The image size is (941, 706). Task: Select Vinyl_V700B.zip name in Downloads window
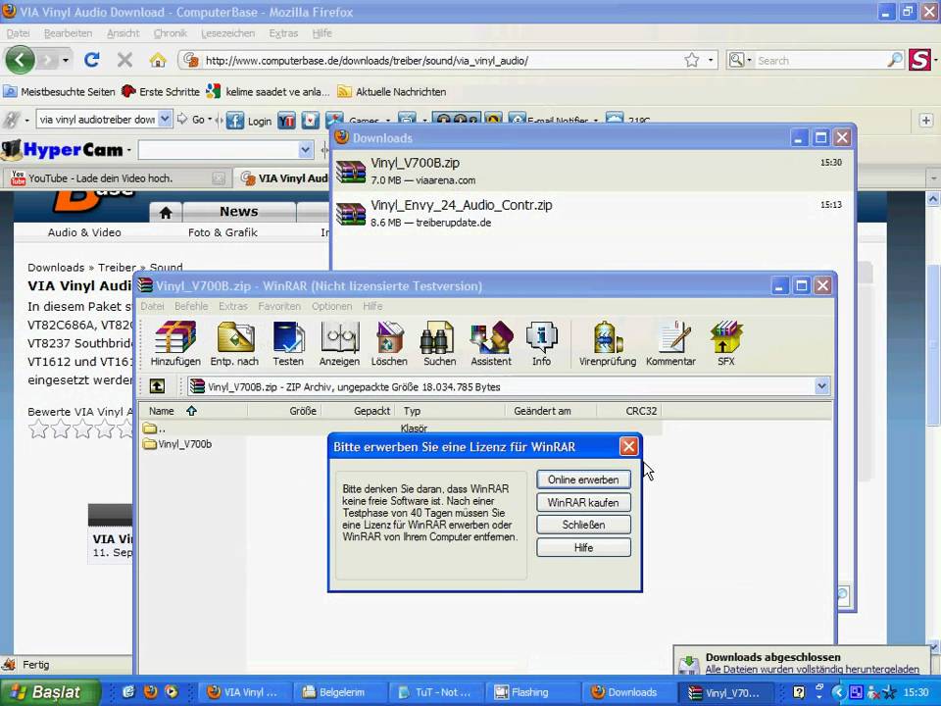point(415,163)
